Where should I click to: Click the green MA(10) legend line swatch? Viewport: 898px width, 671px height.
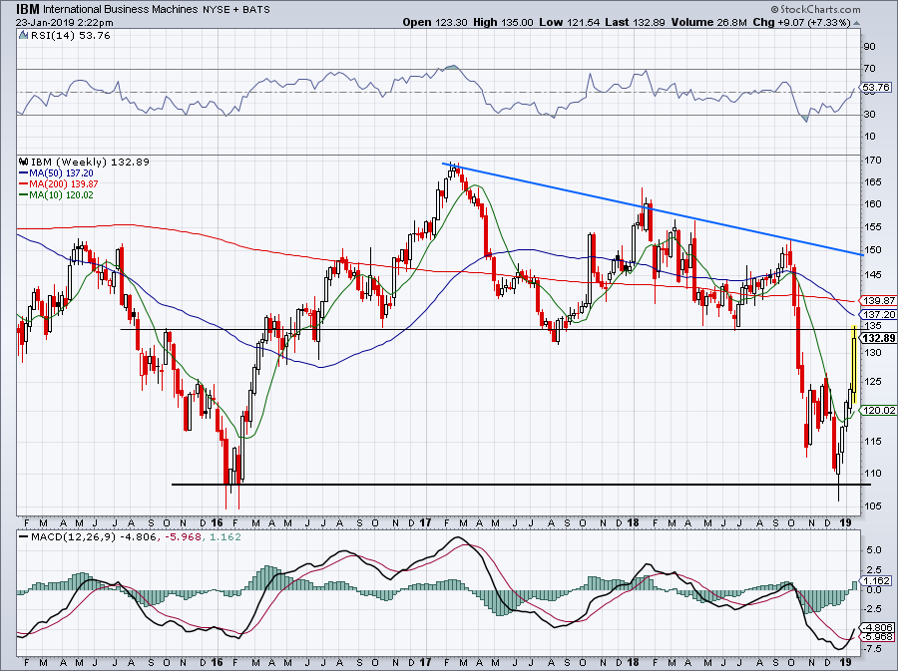[24, 195]
